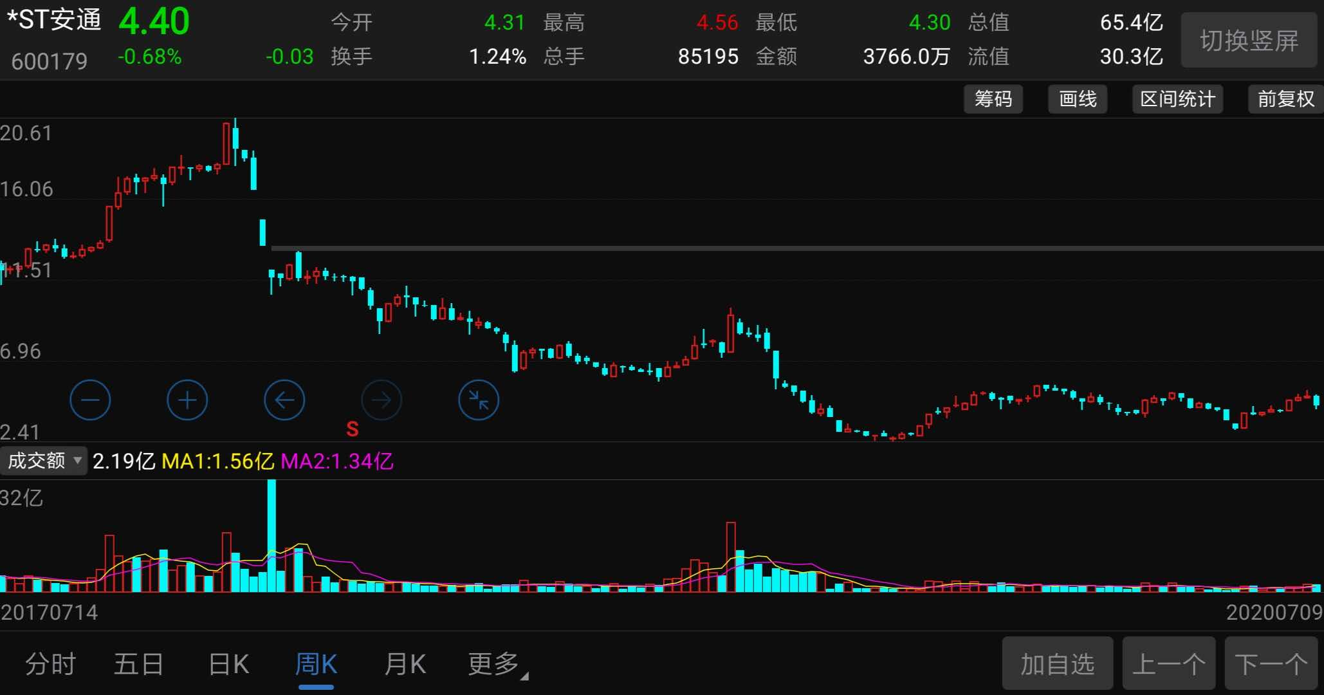Tap the change percentage -0.68%
This screenshot has height=695, width=1324.
coord(149,57)
